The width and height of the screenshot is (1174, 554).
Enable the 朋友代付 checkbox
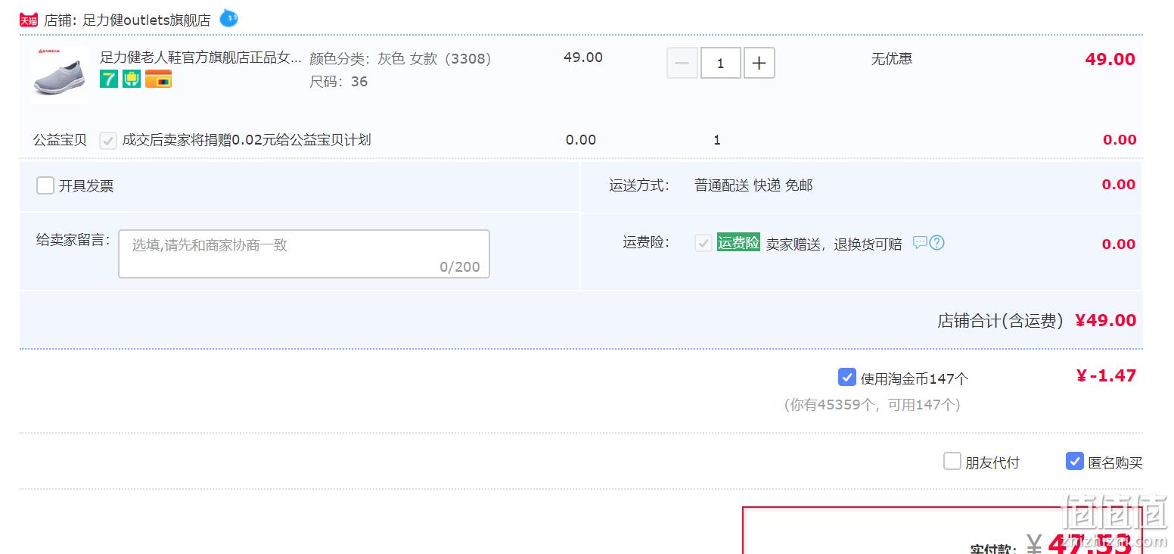click(952, 461)
